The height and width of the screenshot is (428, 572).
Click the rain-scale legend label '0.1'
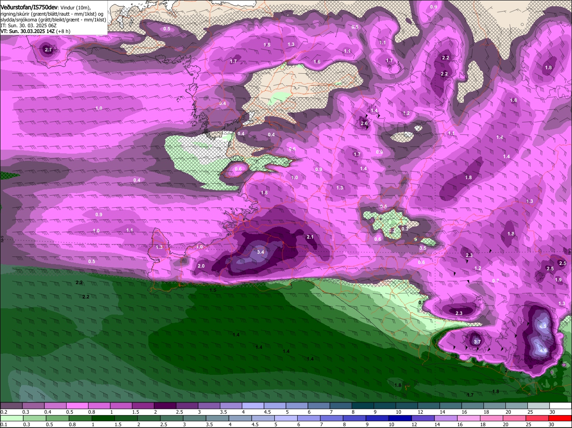pos(4,424)
